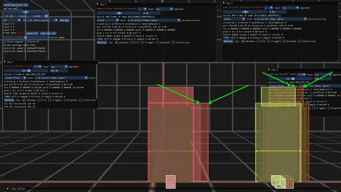Enable the force PC checkbox

(27, 42)
